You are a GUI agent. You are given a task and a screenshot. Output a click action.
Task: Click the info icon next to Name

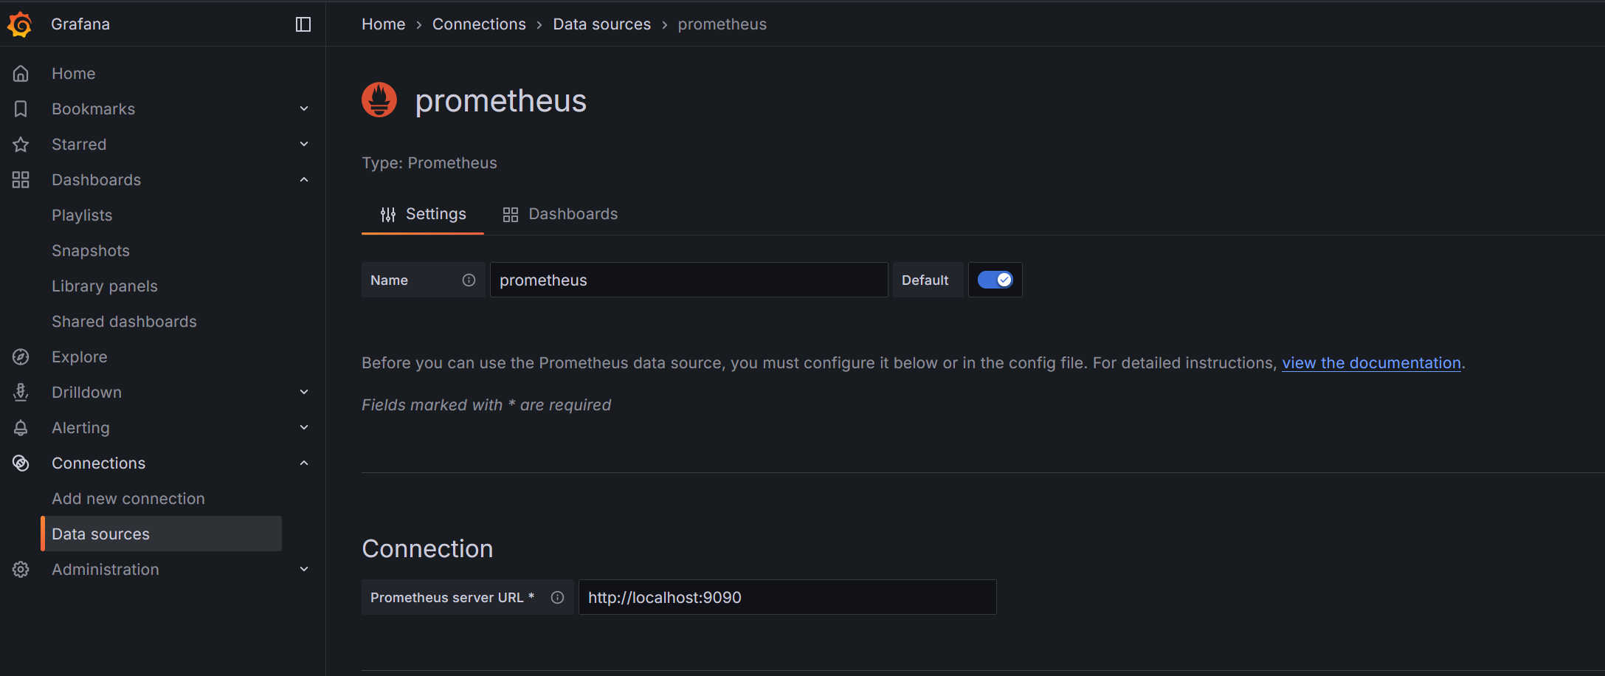point(469,280)
